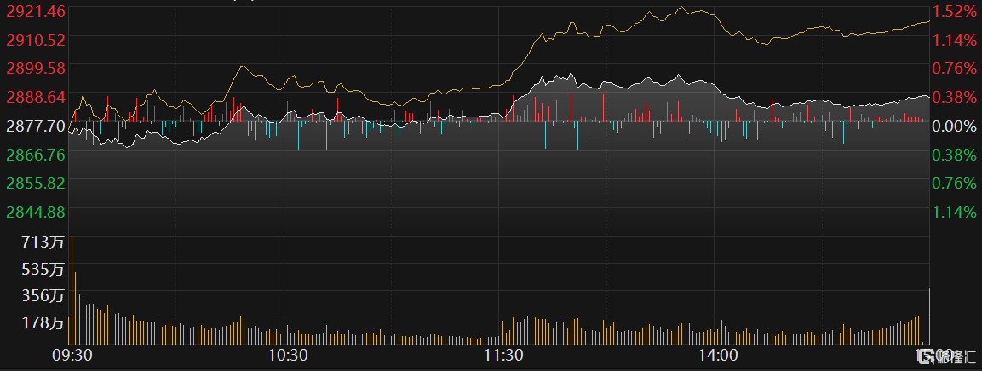982x371 pixels.
Task: Click the tallest opening volume bar
Action: click(72, 289)
